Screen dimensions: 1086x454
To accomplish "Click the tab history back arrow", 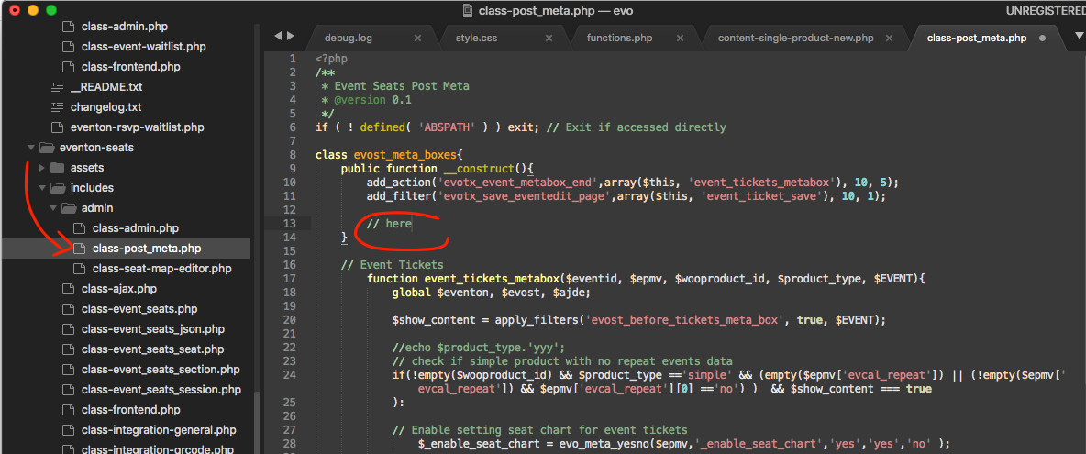I will pyautogui.click(x=279, y=36).
